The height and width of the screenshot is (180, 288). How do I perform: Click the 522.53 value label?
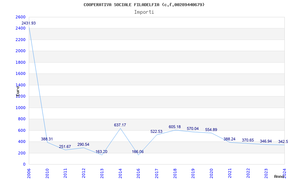point(157,131)
